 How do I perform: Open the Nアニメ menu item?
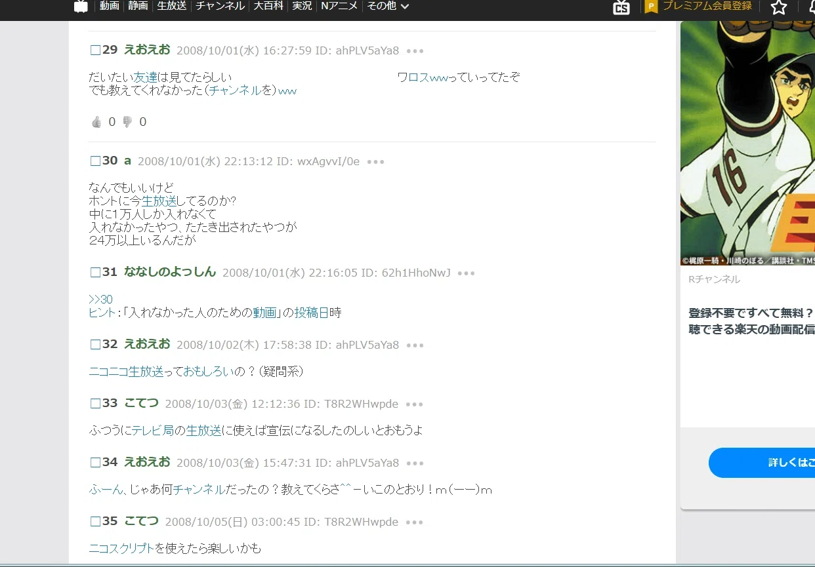pyautogui.click(x=339, y=6)
